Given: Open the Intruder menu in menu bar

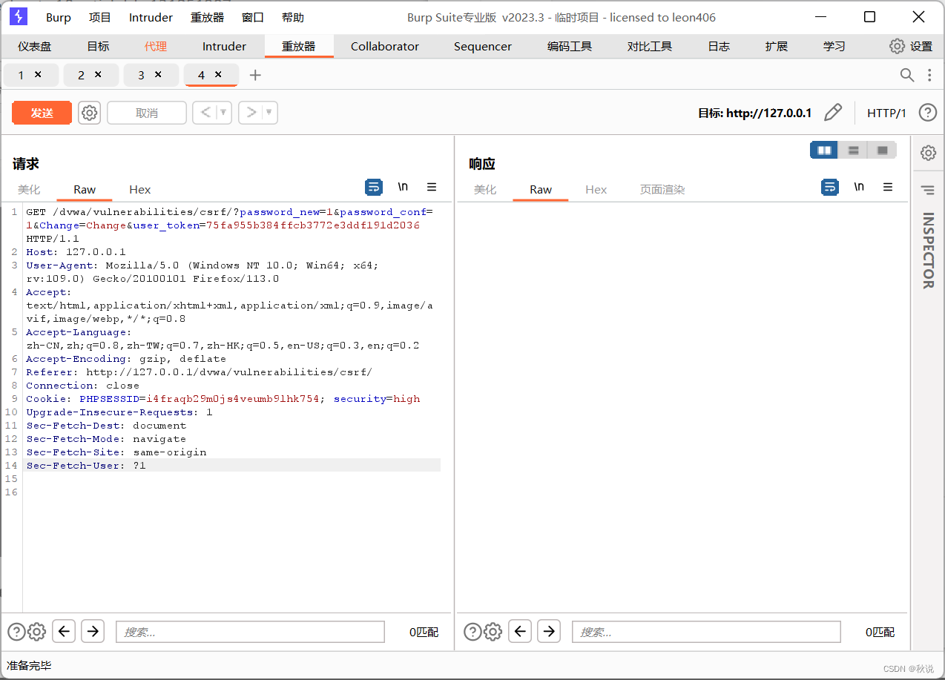Looking at the screenshot, I should click(151, 17).
